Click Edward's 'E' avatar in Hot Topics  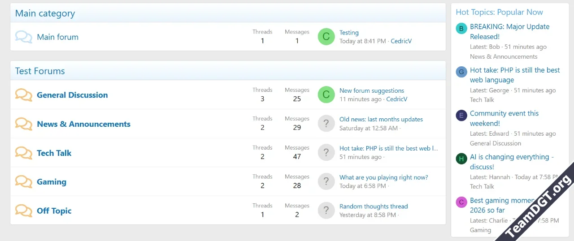tap(461, 116)
